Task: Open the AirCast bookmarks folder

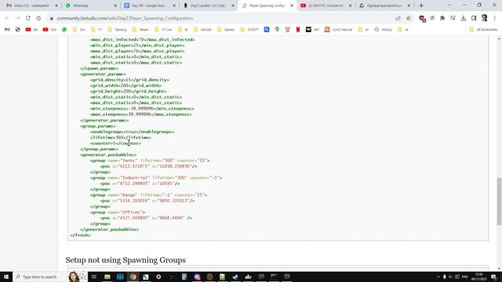Action: click(202, 30)
